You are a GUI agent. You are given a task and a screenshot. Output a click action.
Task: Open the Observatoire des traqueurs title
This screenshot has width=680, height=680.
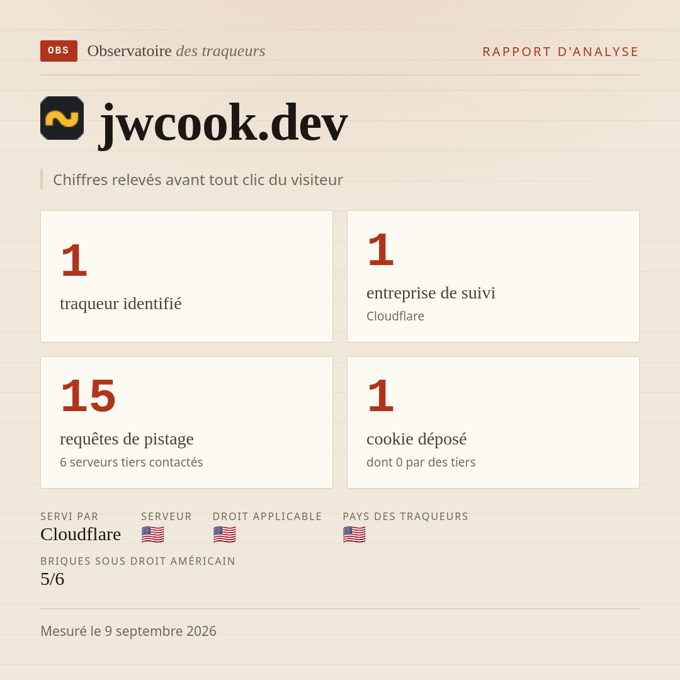tap(176, 51)
